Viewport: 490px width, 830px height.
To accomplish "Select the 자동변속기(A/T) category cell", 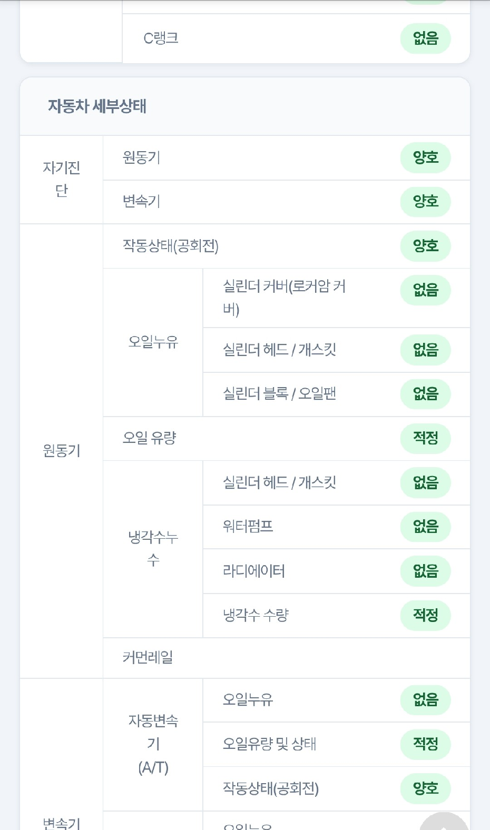I will pos(153,744).
